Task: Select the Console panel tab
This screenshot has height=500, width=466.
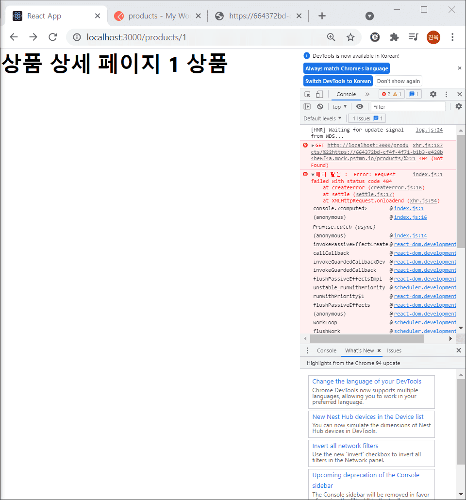Action: point(346,94)
